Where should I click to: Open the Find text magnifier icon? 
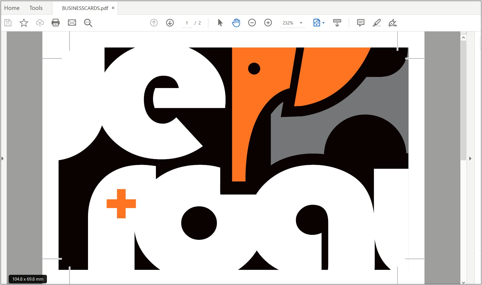(88, 23)
